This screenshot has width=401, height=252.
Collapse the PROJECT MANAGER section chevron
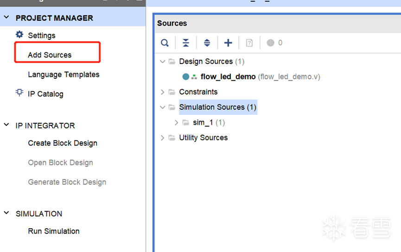(x=6, y=18)
